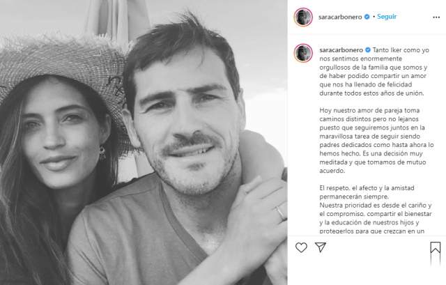This screenshot has width=446, height=285.
Task: Click the ring on the hand in the photo
Action: [x=280, y=213]
